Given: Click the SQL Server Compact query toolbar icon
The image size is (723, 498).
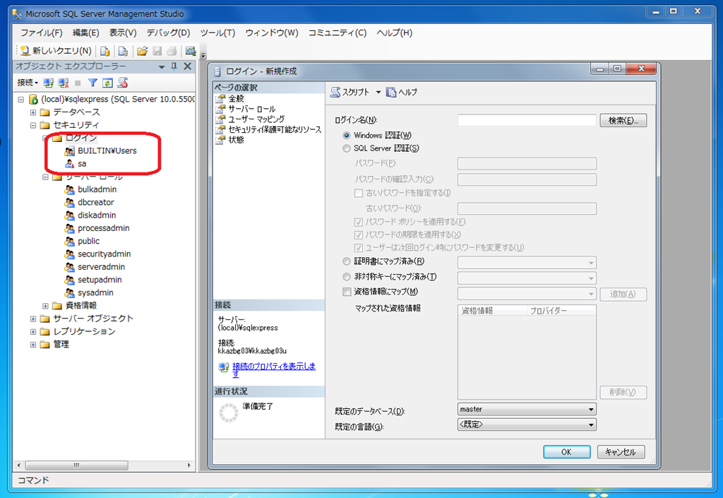Looking at the screenshot, I should (x=123, y=51).
